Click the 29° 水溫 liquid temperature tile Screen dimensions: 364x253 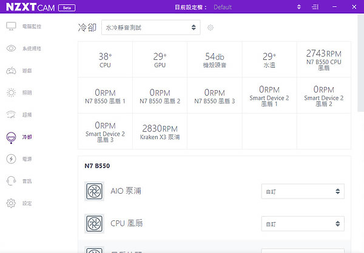pyautogui.click(x=269, y=59)
